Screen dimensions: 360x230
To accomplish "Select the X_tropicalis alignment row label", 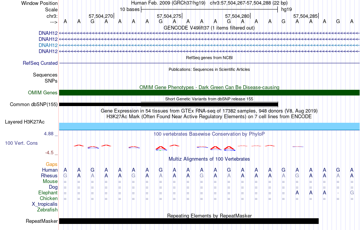I will pos(45,204).
